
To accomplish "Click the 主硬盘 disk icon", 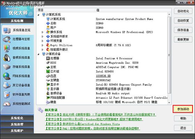I will [48, 80].
